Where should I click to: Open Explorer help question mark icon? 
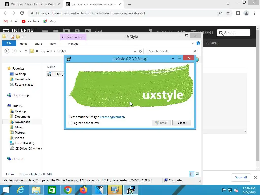(x=198, y=43)
